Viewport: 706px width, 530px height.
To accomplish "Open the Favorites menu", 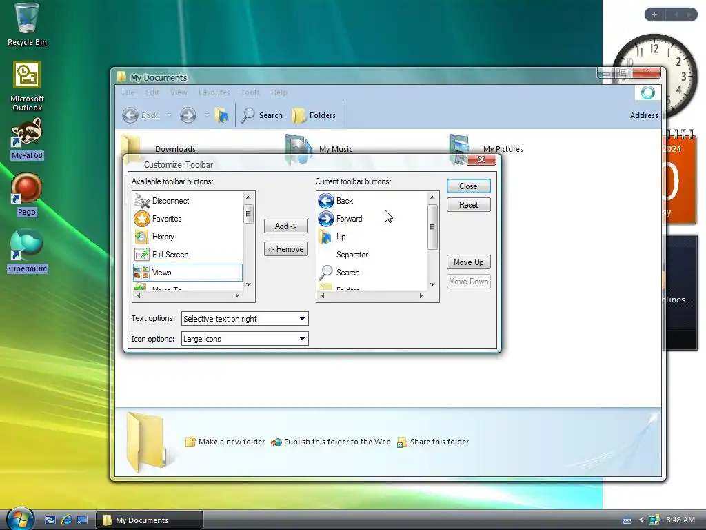I will coord(214,92).
